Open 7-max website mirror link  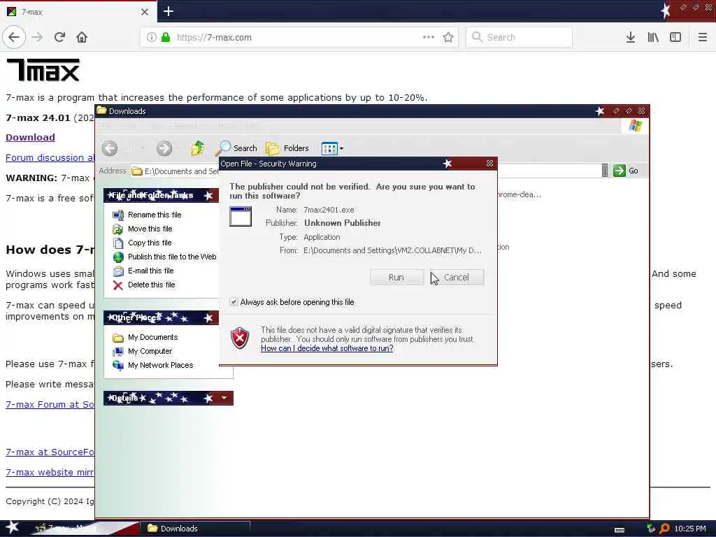50,472
